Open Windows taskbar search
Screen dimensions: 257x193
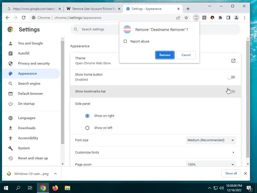click(x=18, y=188)
